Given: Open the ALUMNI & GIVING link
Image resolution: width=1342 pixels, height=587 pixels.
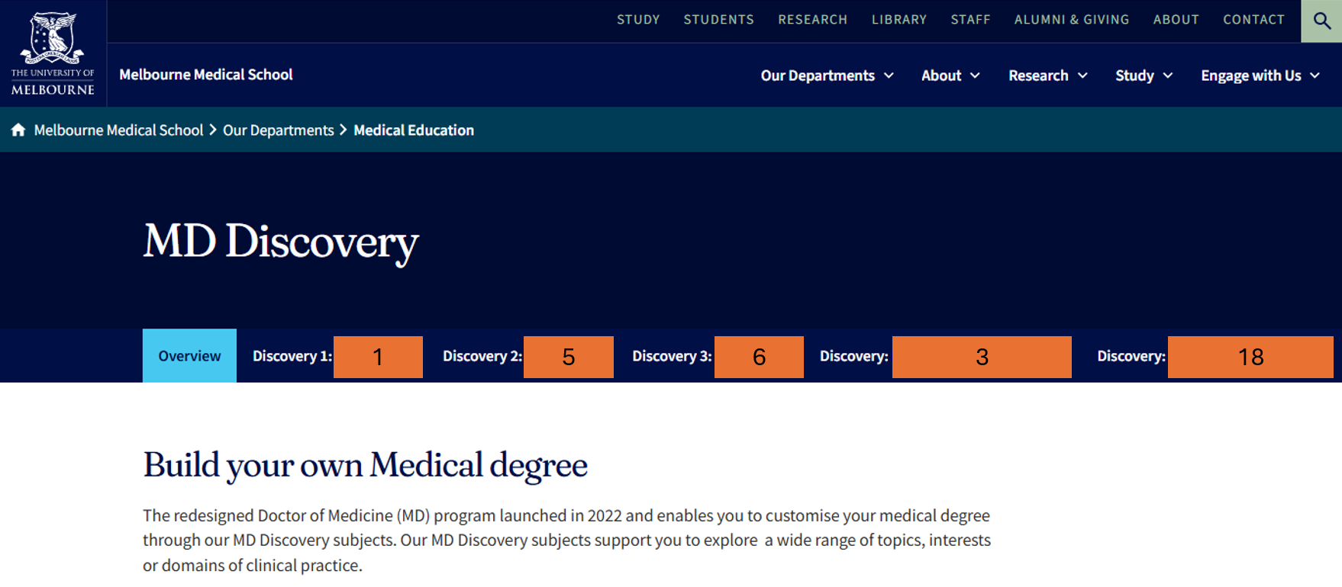Looking at the screenshot, I should point(1071,20).
